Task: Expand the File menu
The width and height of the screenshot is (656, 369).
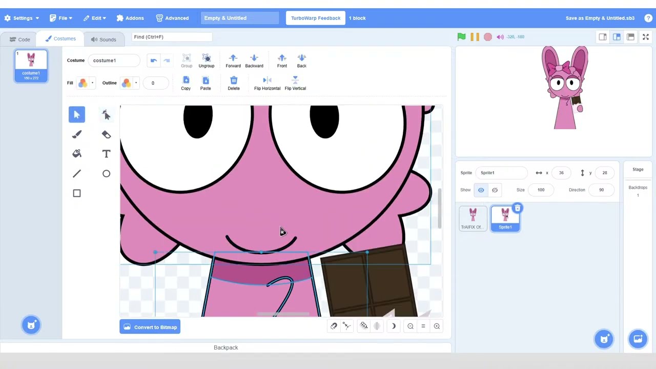Action: [x=61, y=18]
